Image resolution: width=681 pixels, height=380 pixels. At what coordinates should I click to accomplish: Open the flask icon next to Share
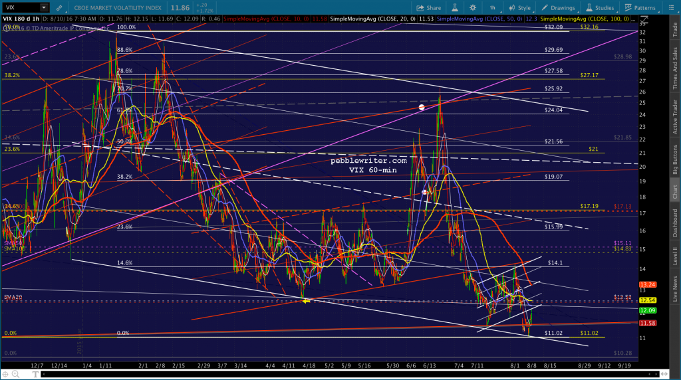[455, 8]
